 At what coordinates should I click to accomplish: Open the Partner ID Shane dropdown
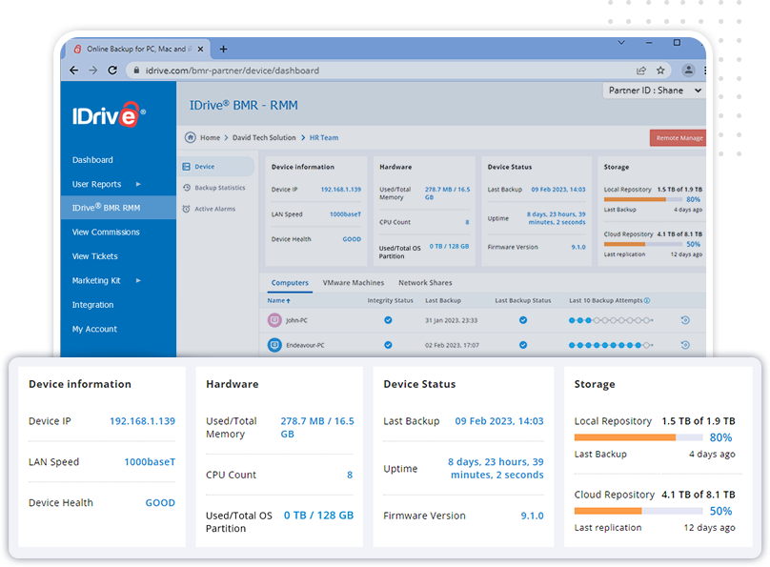pos(654,91)
